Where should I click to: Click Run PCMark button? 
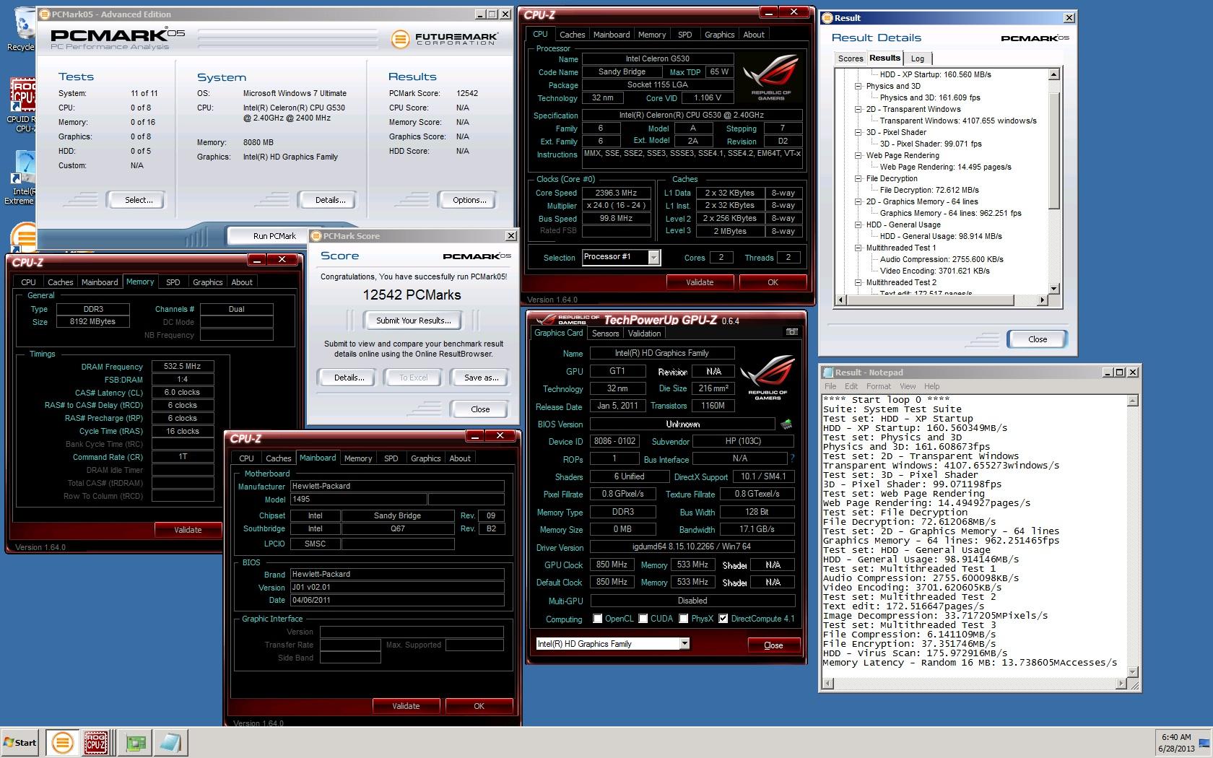274,236
